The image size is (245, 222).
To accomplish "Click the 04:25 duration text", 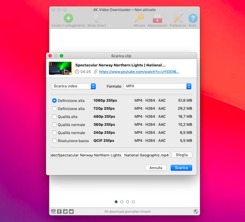I will pos(86,72).
